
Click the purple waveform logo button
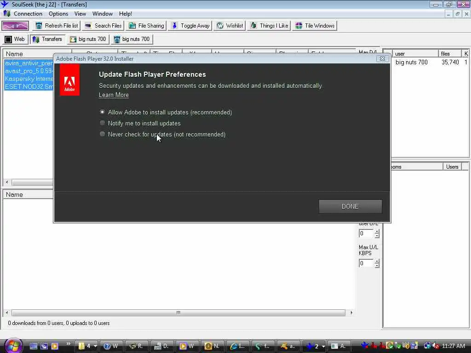pos(15,26)
